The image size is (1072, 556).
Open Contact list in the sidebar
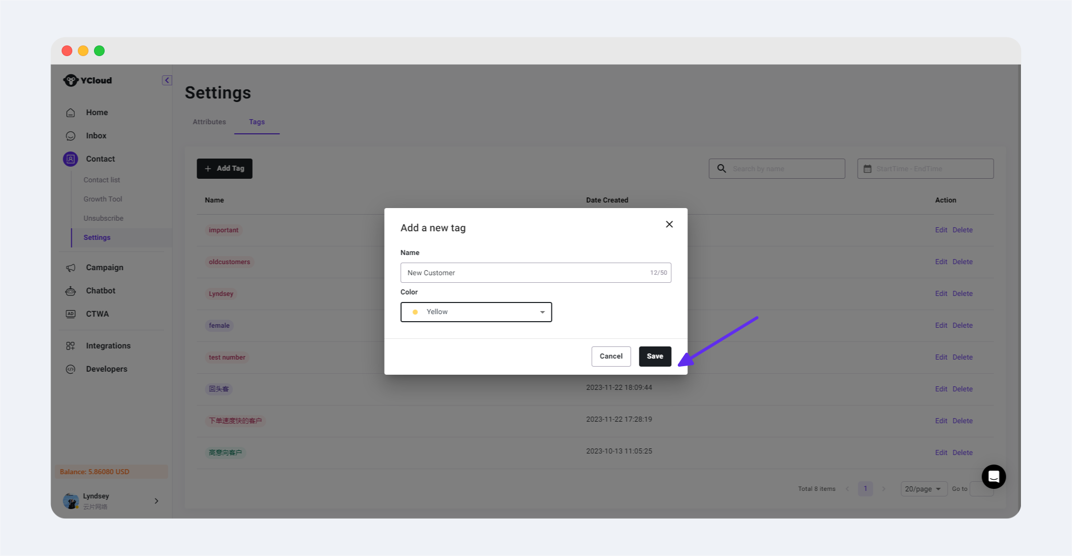tap(102, 180)
